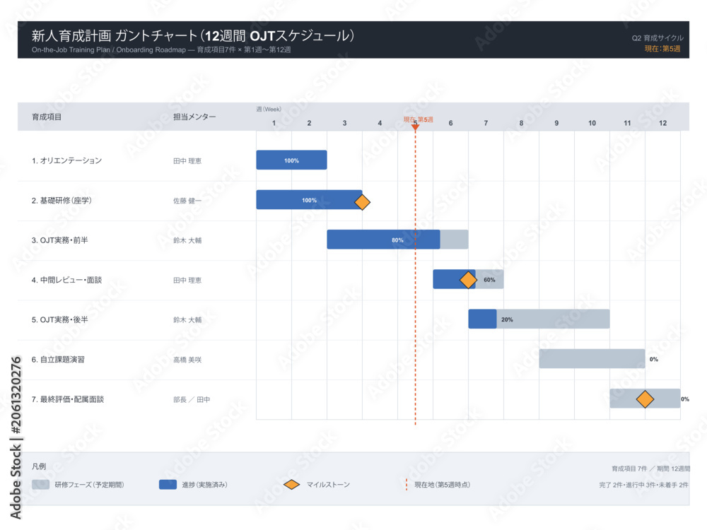Image resolution: width=707 pixels, height=530 pixels.
Task: Click the Q2 育成サイクル label
Action: (x=658, y=38)
